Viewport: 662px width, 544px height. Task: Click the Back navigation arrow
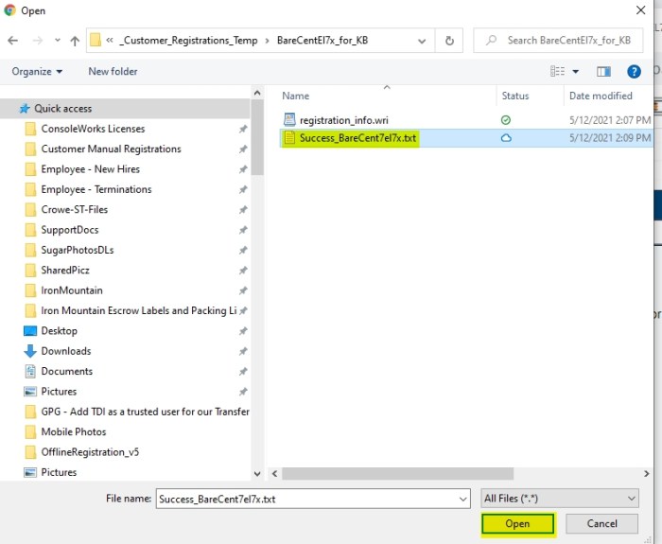click(x=13, y=41)
